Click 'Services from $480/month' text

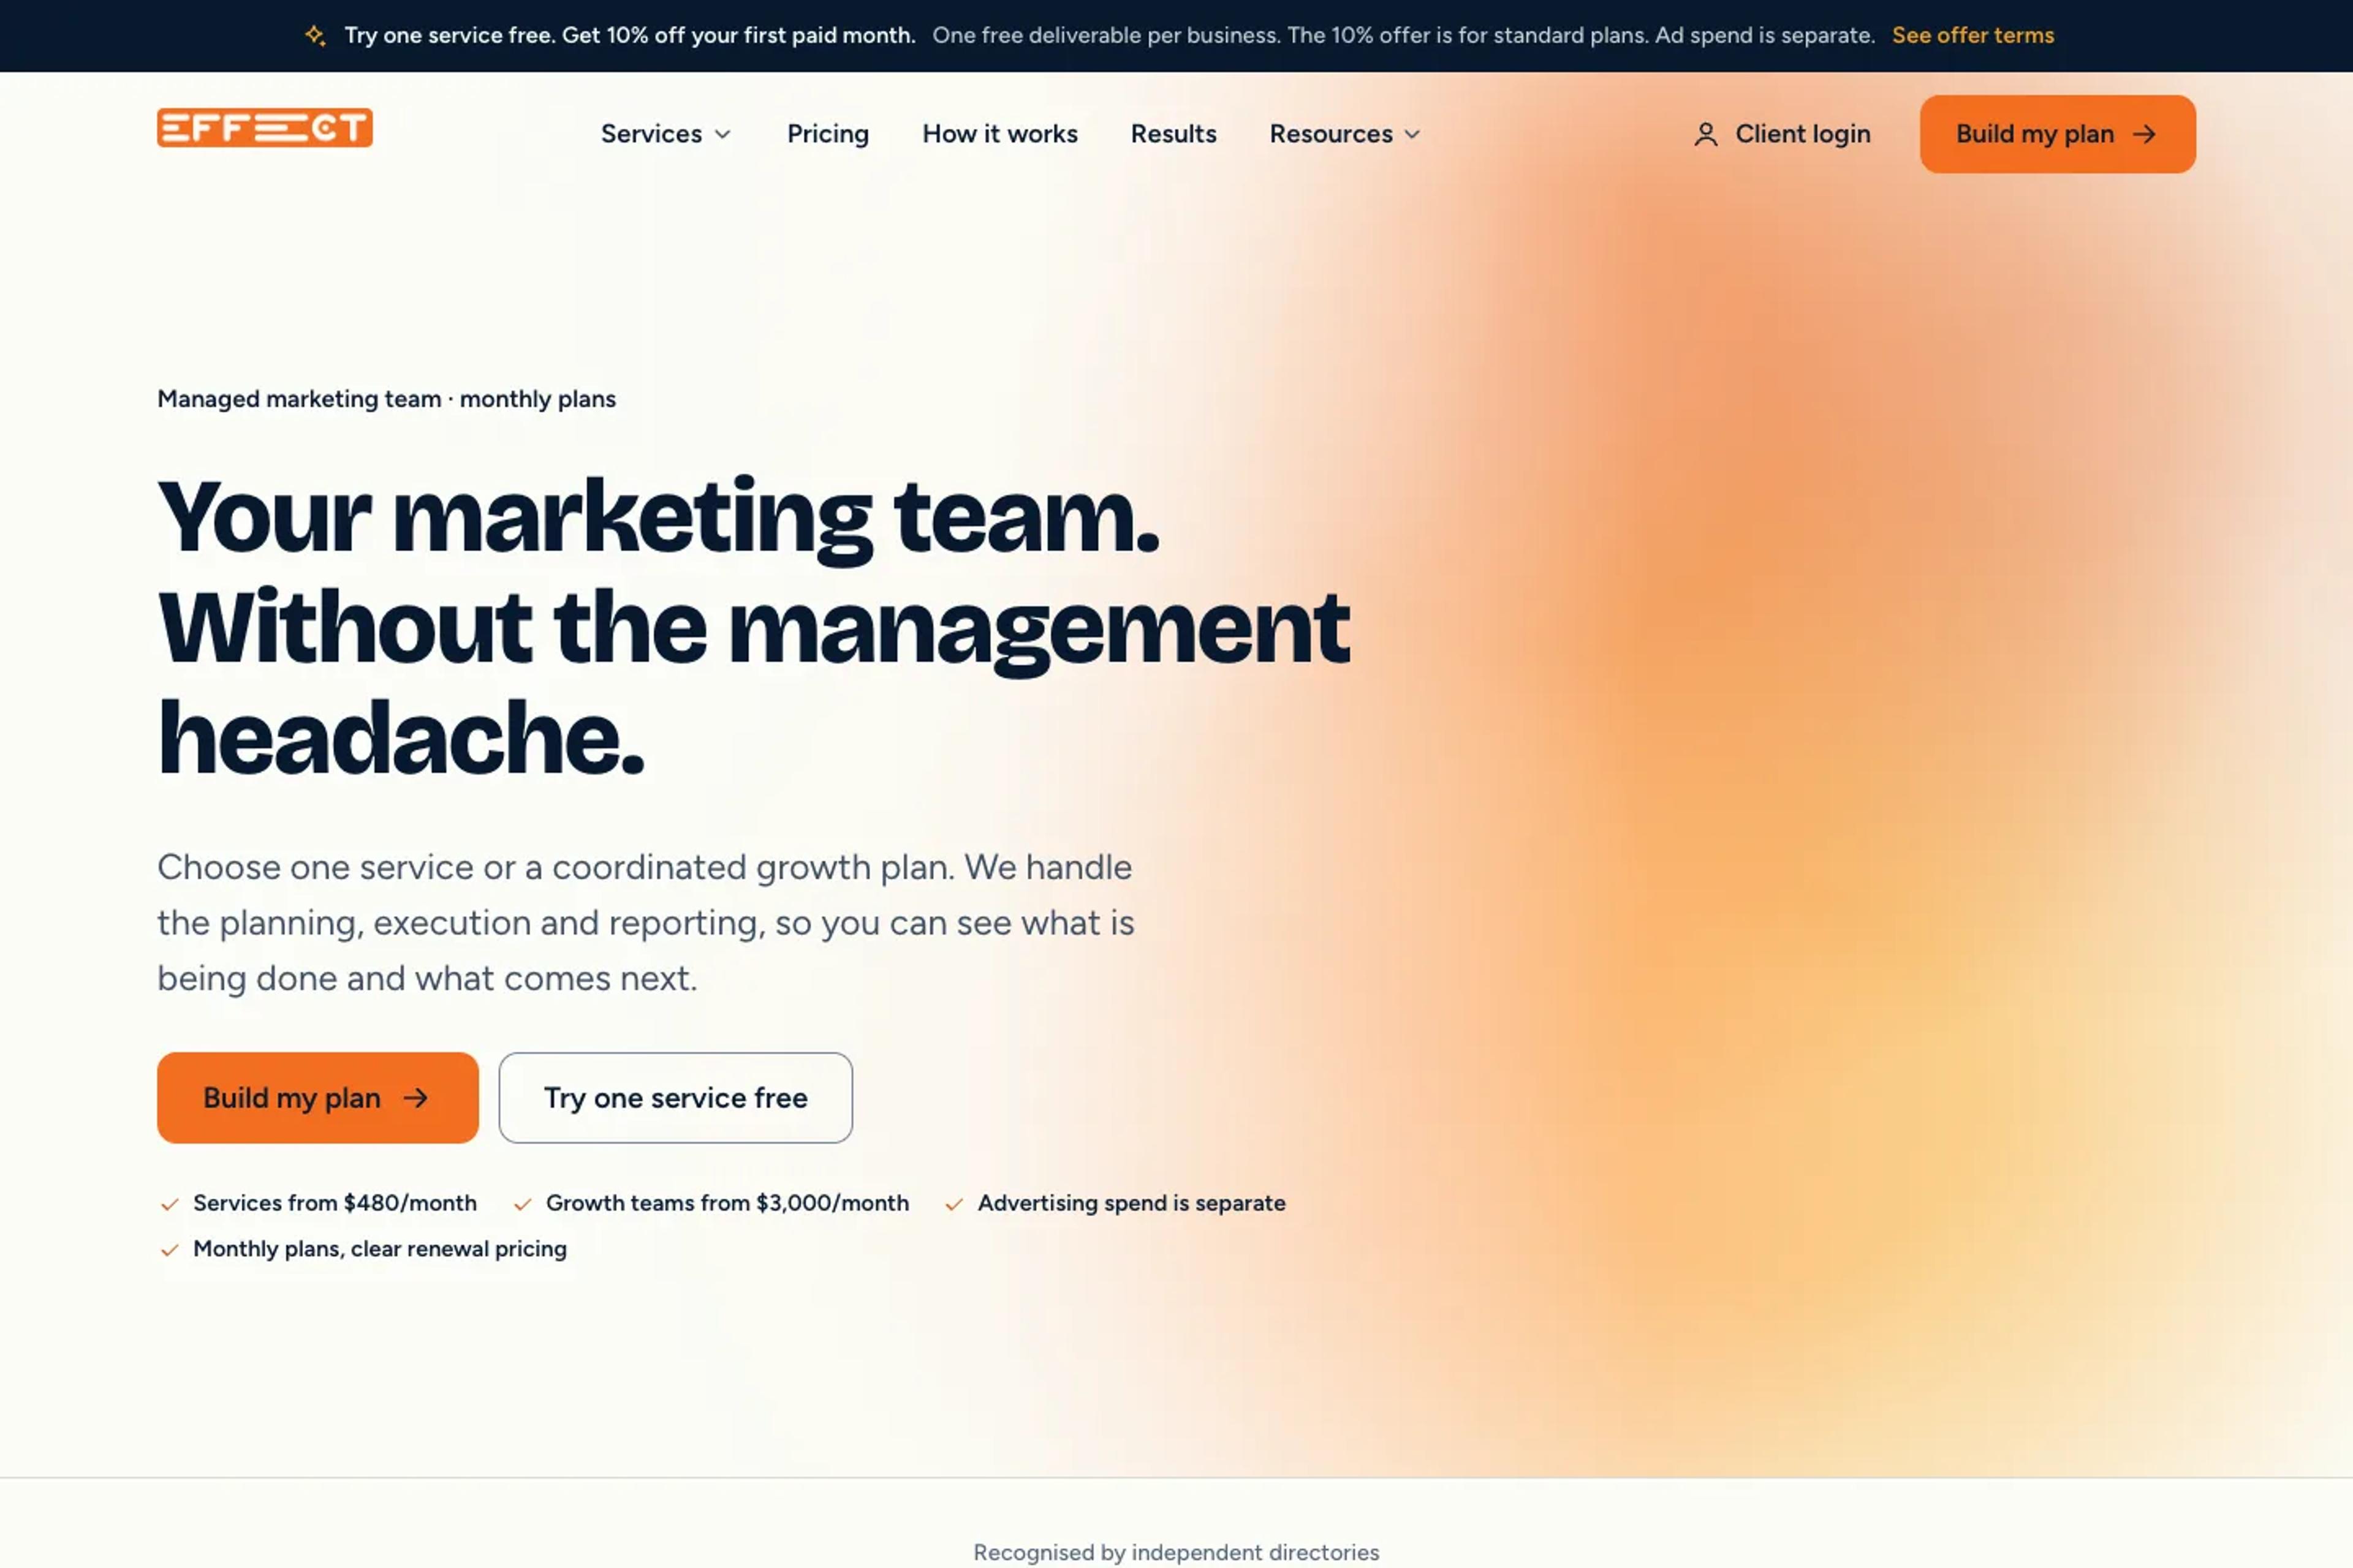pos(335,1204)
